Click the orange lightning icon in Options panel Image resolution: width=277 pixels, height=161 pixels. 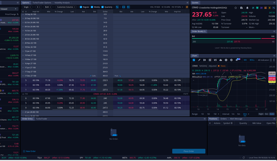coord(187,7)
